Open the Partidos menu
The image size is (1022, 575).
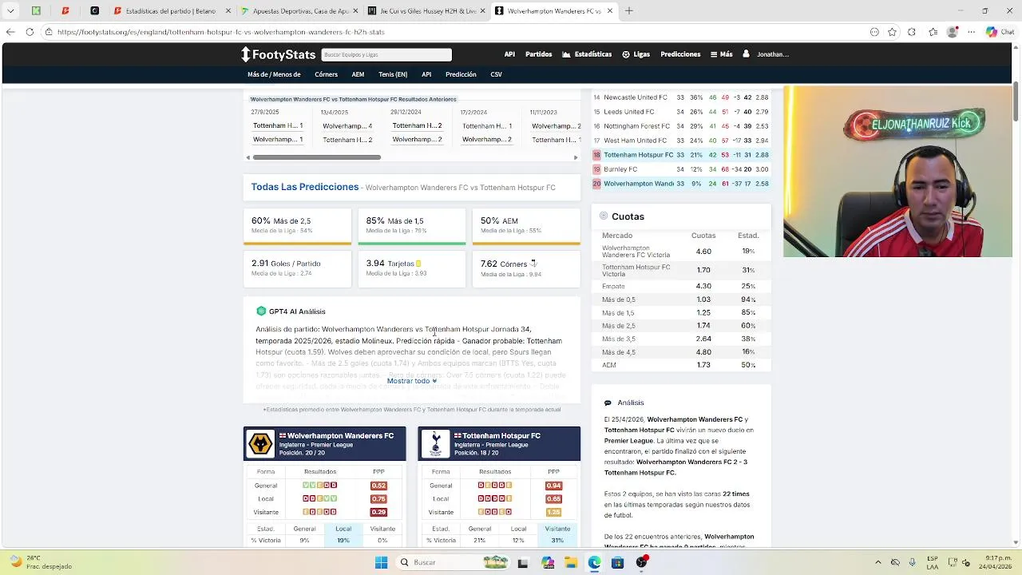click(539, 54)
